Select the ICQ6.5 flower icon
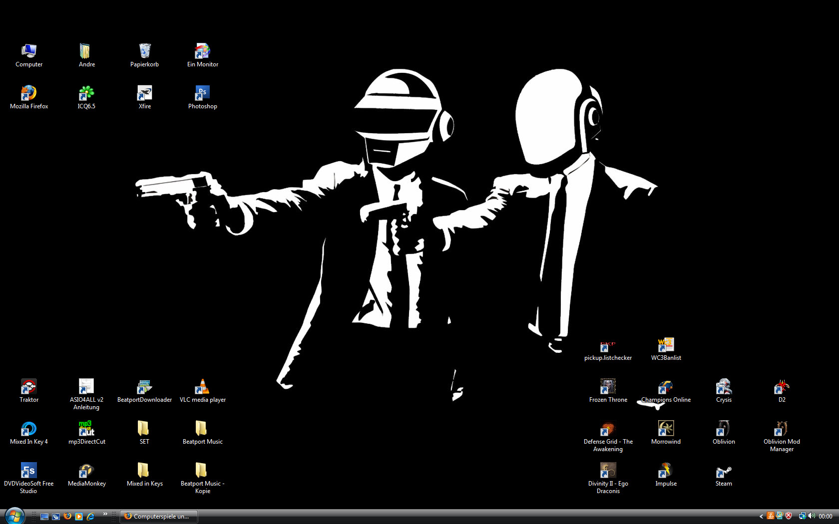 coord(86,97)
